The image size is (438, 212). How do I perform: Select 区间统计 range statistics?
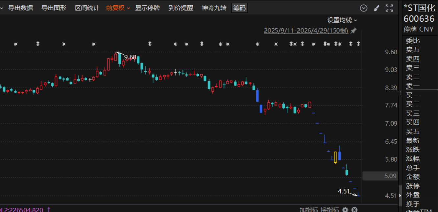[x=87, y=8]
